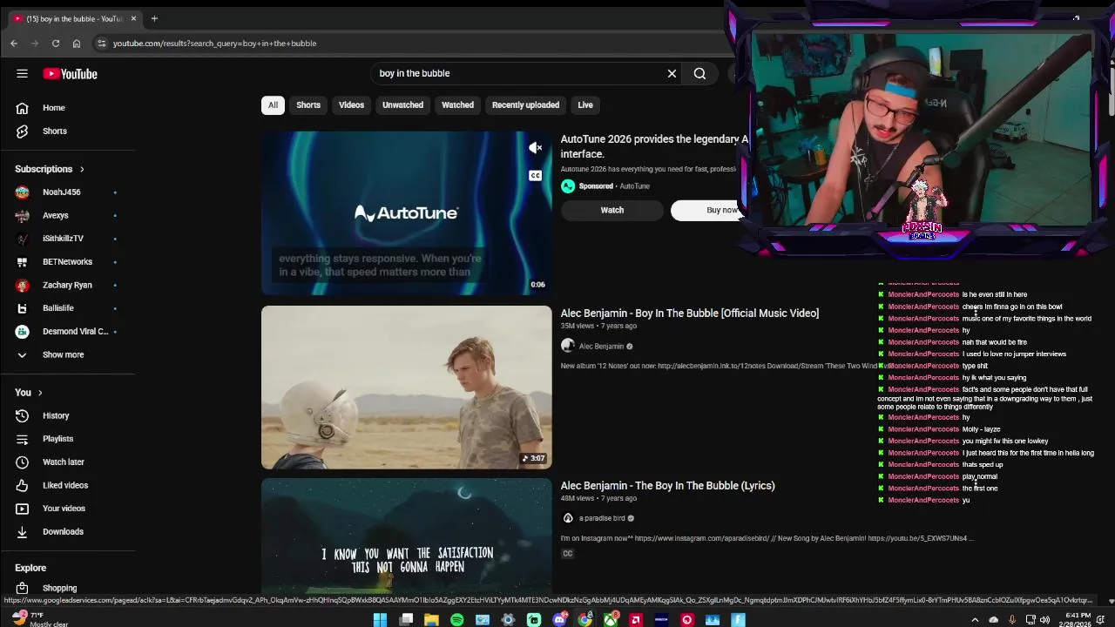Filter results by Live
Image resolution: width=1115 pixels, height=627 pixels.
pos(585,105)
